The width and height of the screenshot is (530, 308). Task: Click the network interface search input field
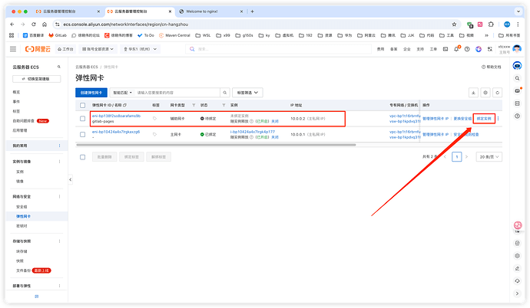(x=177, y=92)
